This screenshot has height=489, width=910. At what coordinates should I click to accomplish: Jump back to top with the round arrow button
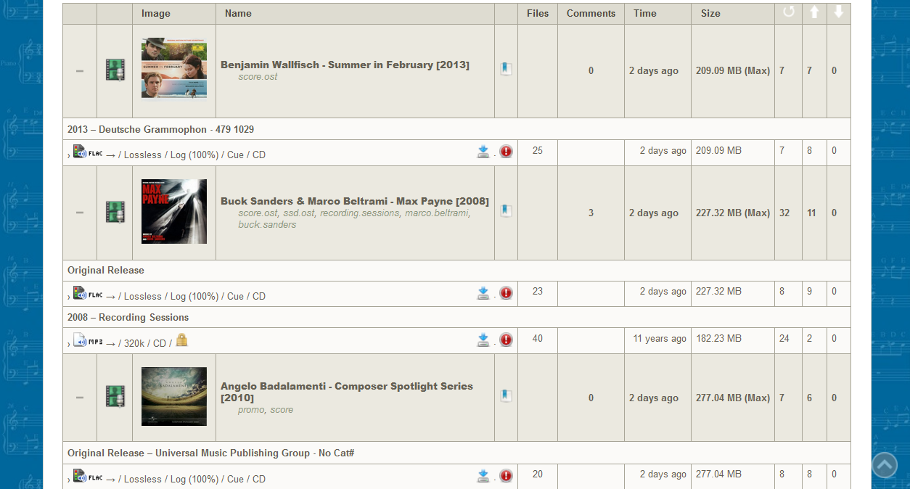point(885,465)
